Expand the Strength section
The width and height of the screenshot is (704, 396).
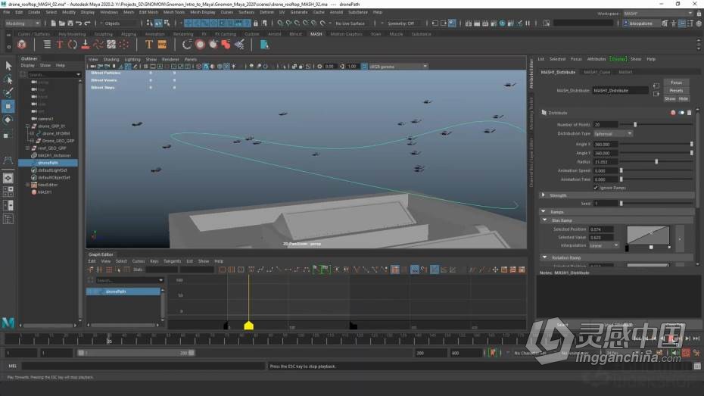544,195
